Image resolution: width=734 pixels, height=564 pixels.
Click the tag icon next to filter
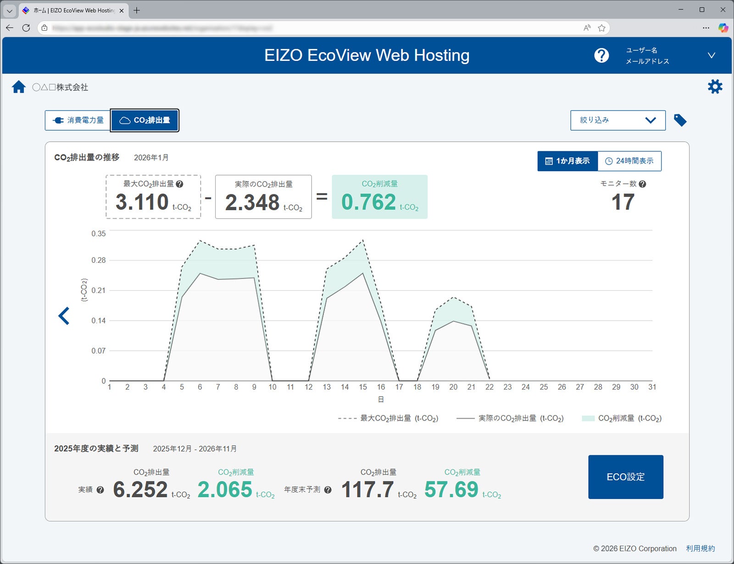680,121
